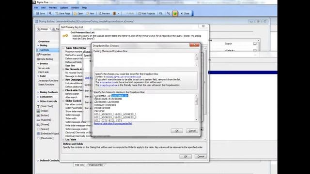This screenshot has height=174, width=310.
Task: Click the green highlighted toolbar icon
Action: pyautogui.click(x=175, y=14)
